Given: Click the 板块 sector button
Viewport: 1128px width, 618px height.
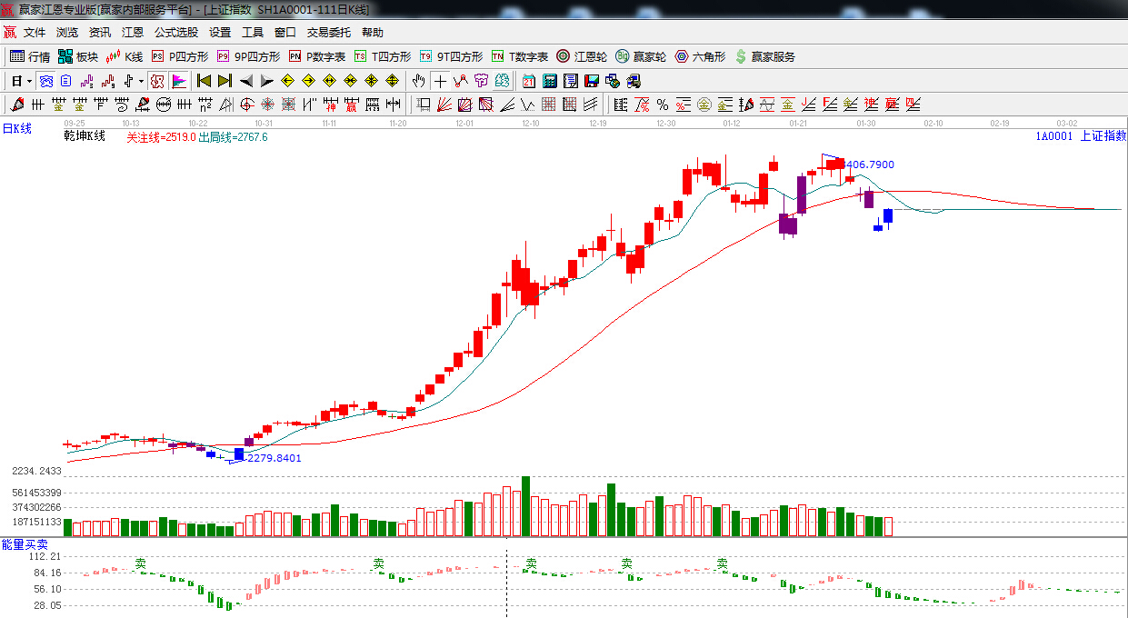Looking at the screenshot, I should (x=78, y=56).
